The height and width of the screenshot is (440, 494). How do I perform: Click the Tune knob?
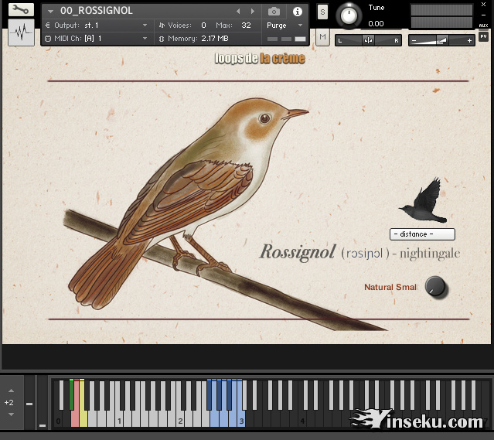[x=350, y=14]
